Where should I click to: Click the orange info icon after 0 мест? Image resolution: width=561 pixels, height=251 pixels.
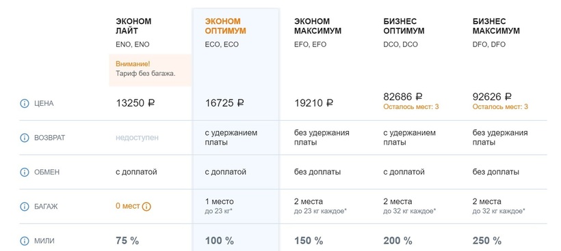[x=146, y=207]
